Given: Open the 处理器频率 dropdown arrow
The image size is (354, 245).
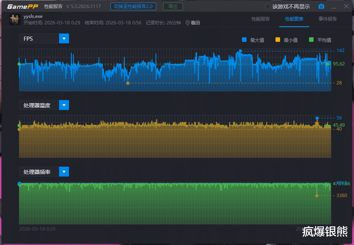Looking at the screenshot, I should (64, 172).
